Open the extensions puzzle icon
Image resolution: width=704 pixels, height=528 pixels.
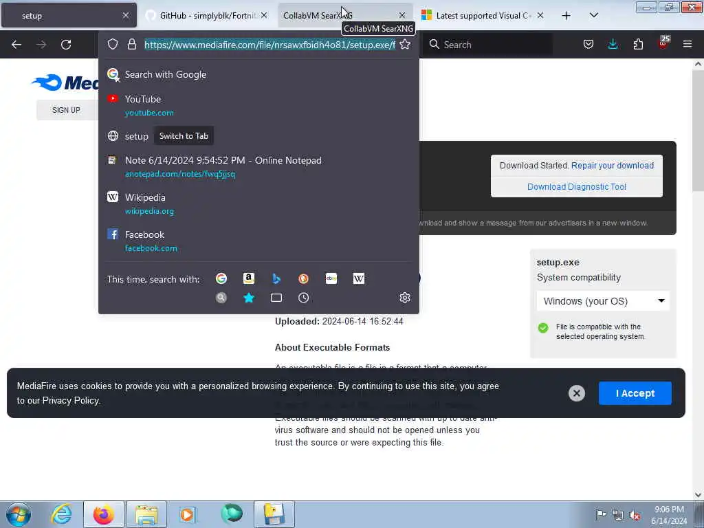click(x=638, y=44)
